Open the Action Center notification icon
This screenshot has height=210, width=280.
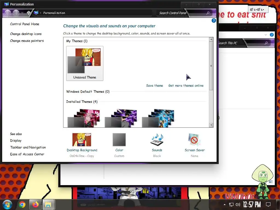pos(268,205)
